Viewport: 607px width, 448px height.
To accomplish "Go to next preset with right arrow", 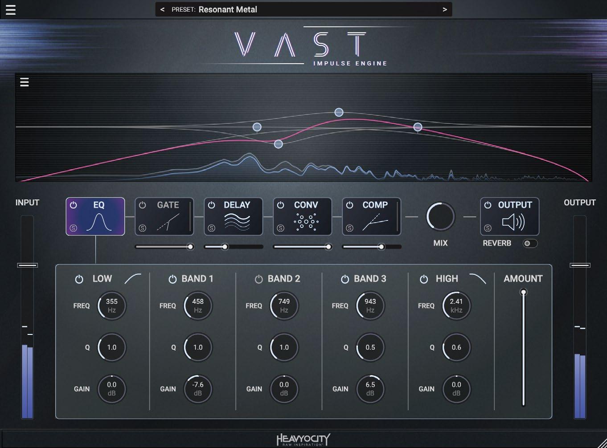I will pos(444,9).
